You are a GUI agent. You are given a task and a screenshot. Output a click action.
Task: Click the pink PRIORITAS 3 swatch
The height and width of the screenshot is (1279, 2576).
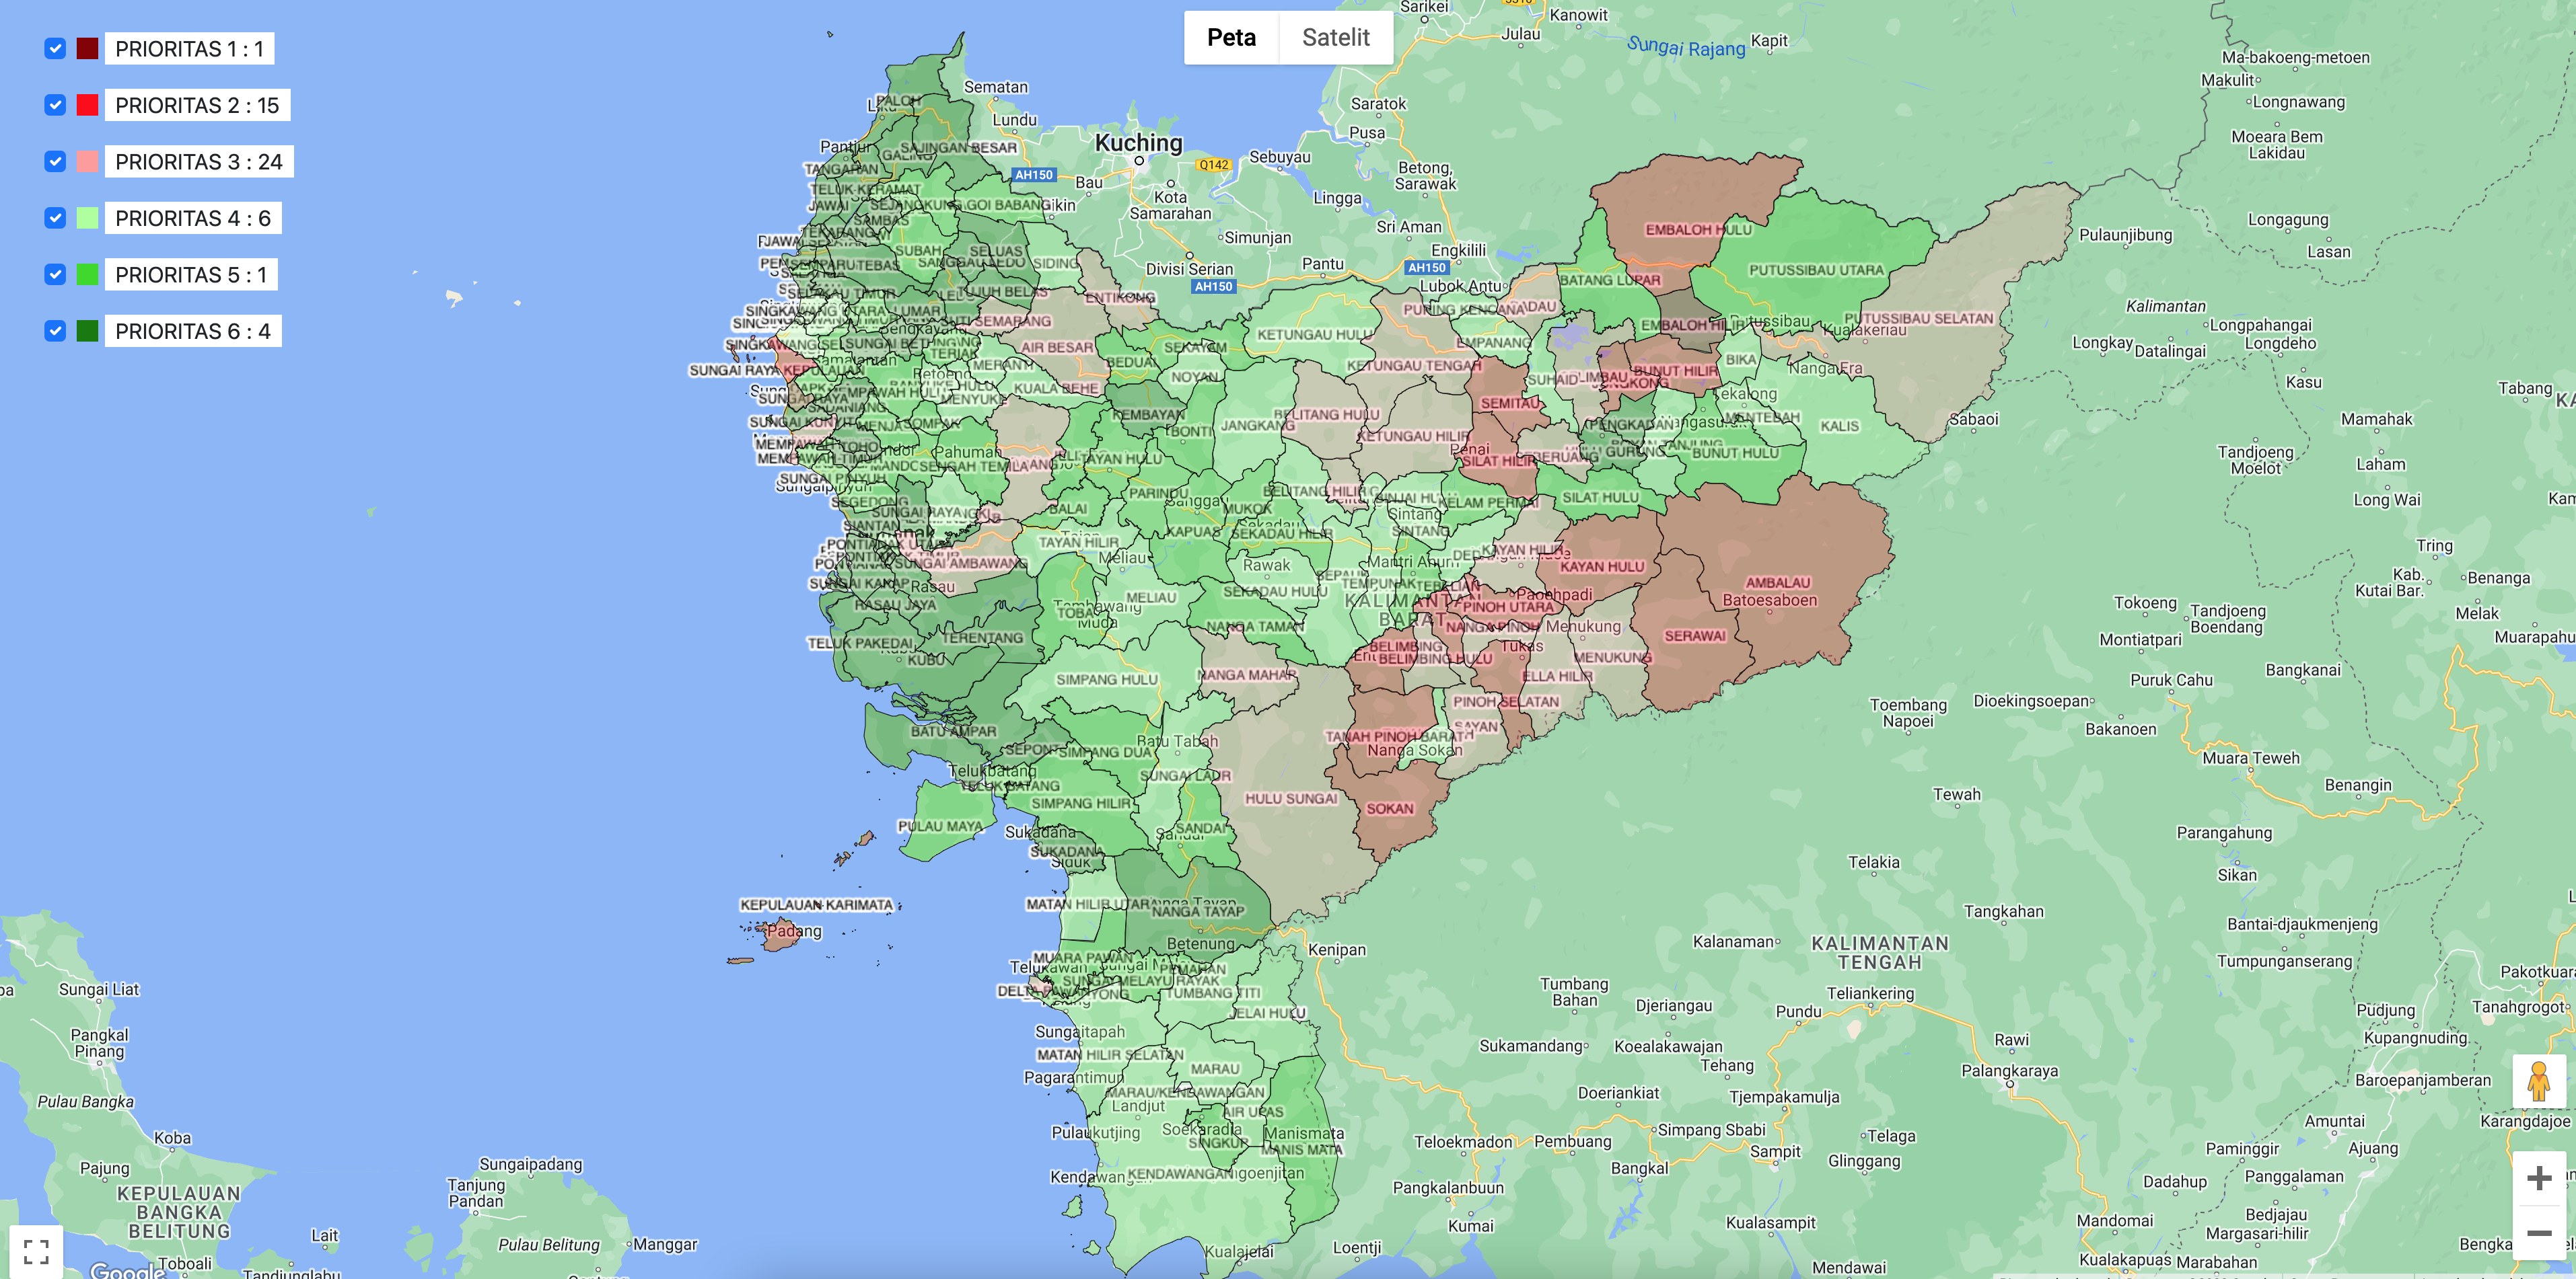pyautogui.click(x=88, y=162)
